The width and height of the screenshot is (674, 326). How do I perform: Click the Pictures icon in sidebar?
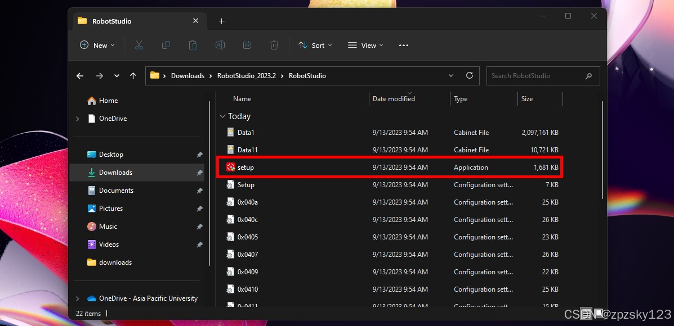coord(92,209)
